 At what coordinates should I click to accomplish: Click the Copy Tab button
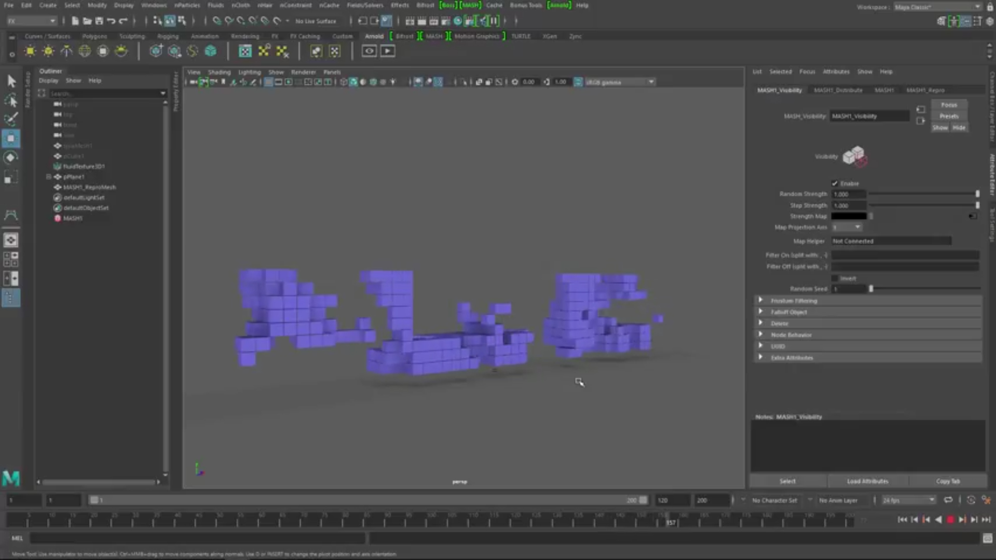coord(948,481)
